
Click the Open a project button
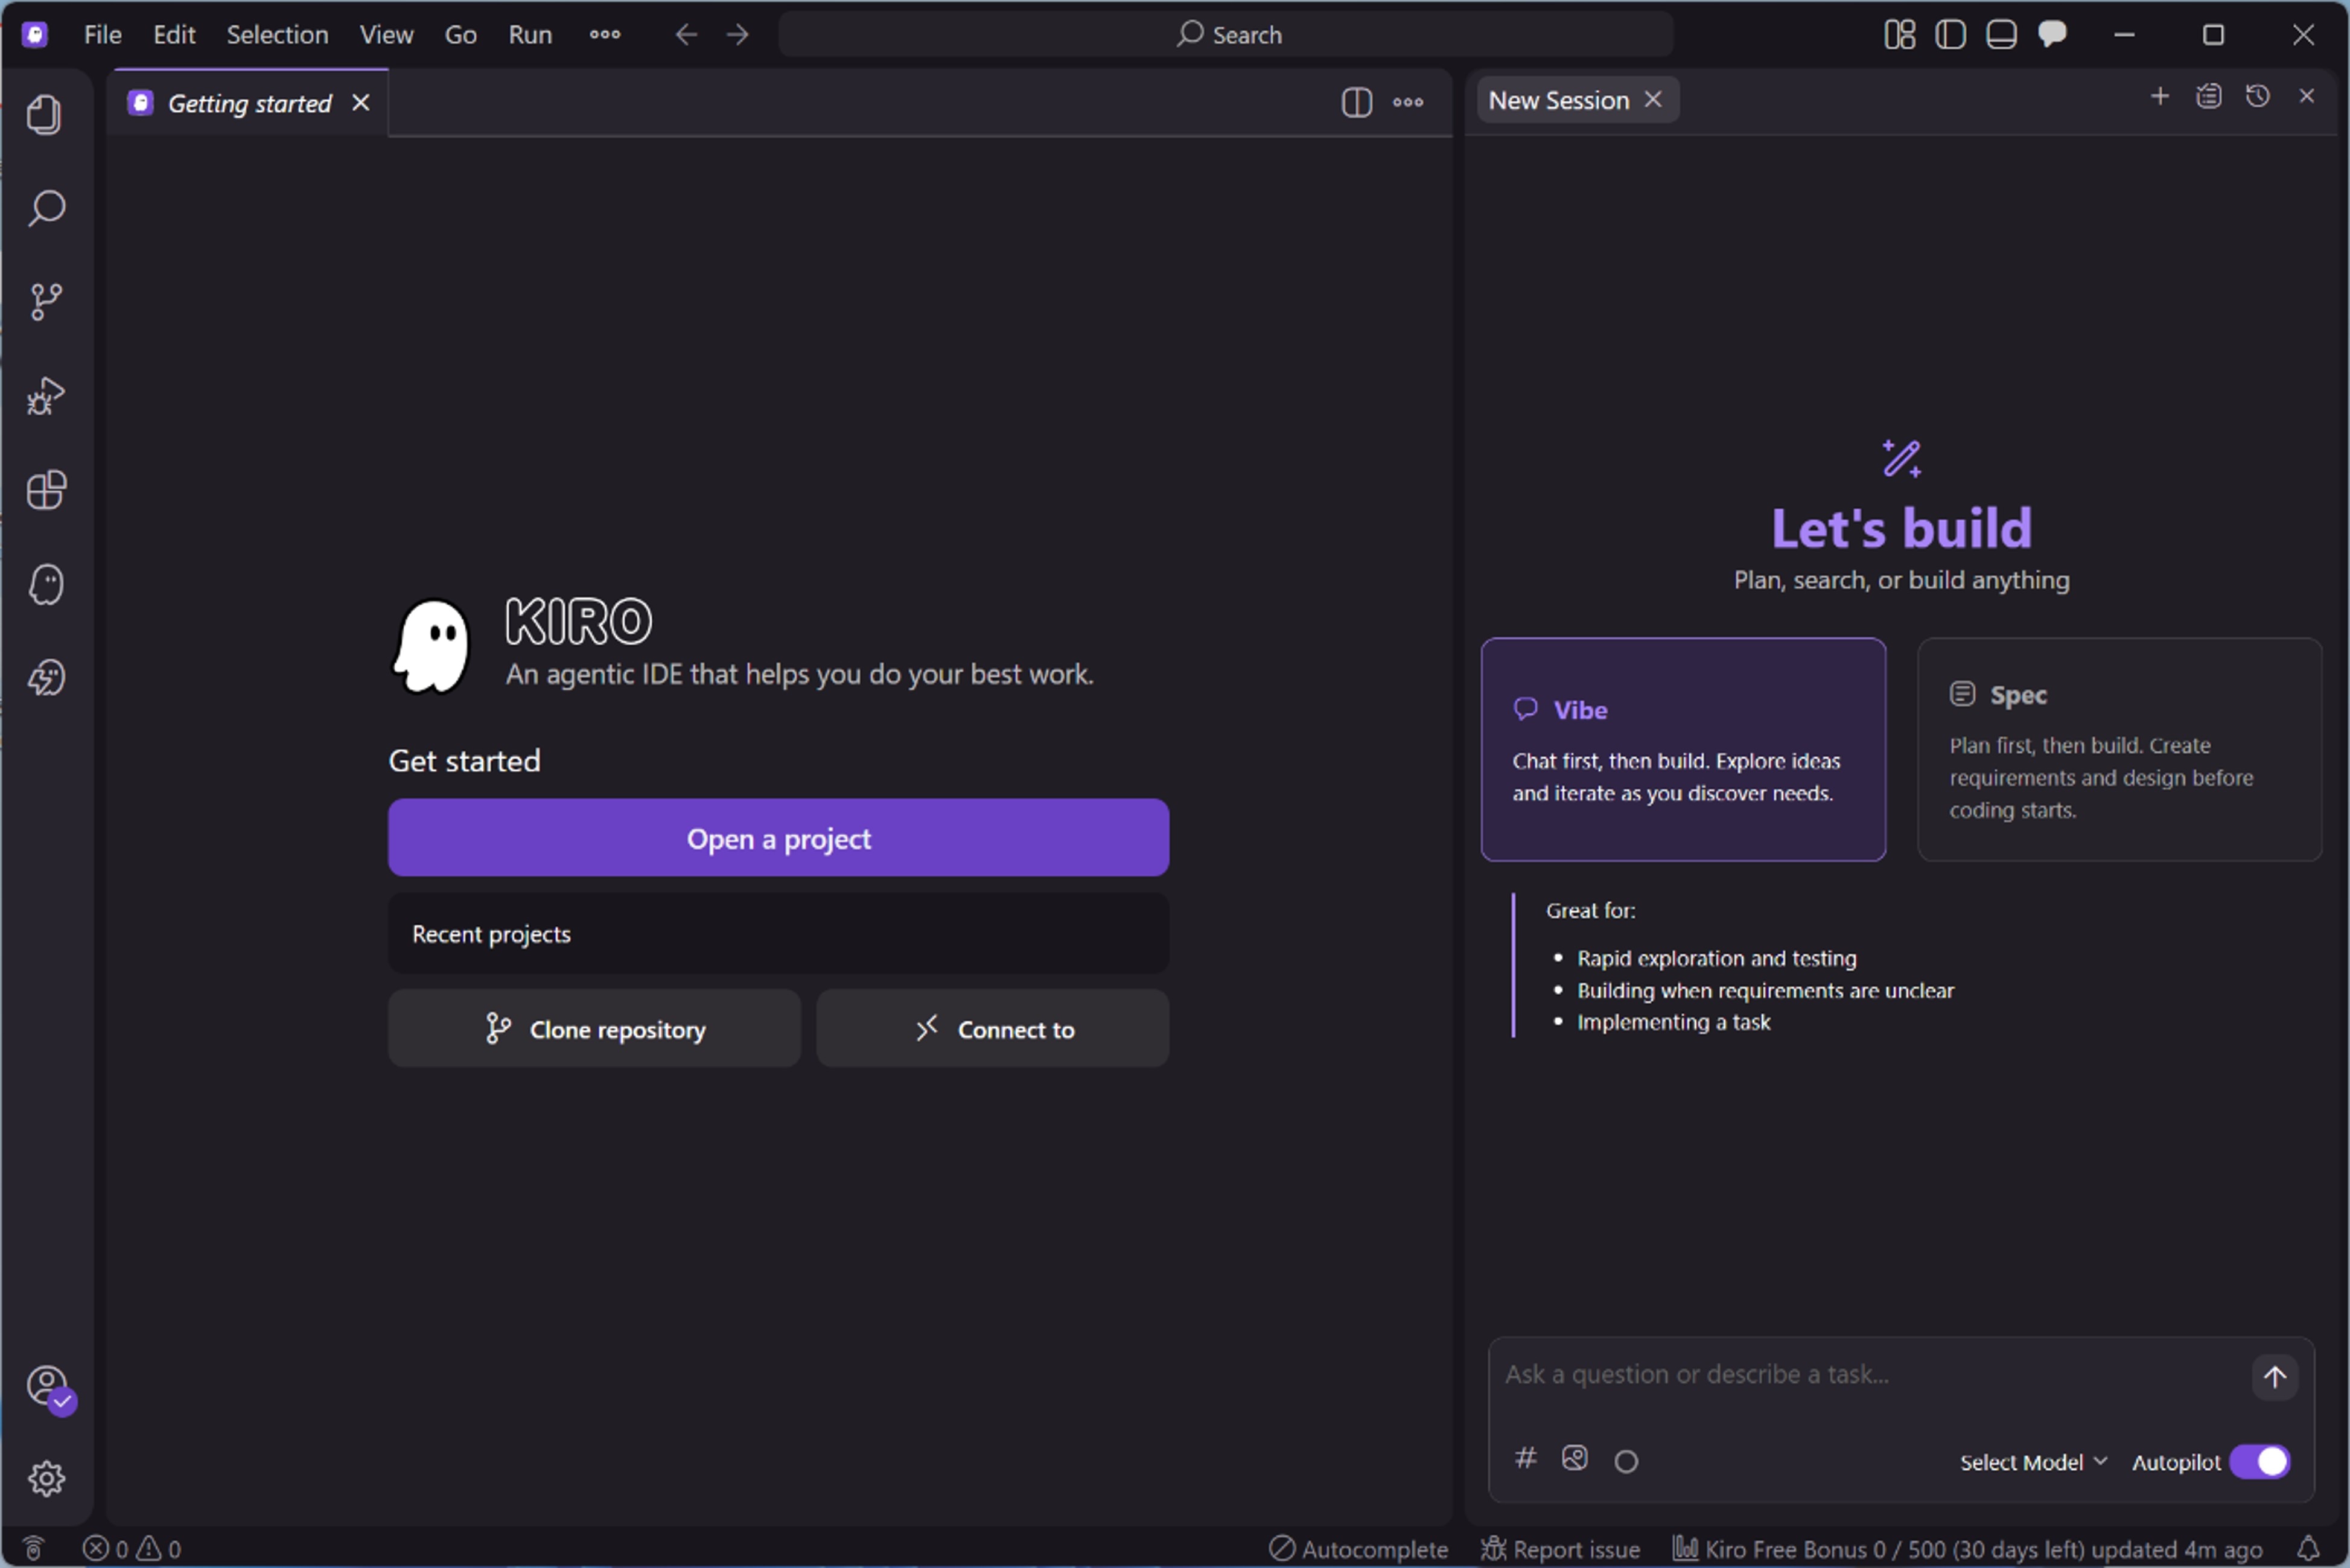[778, 838]
